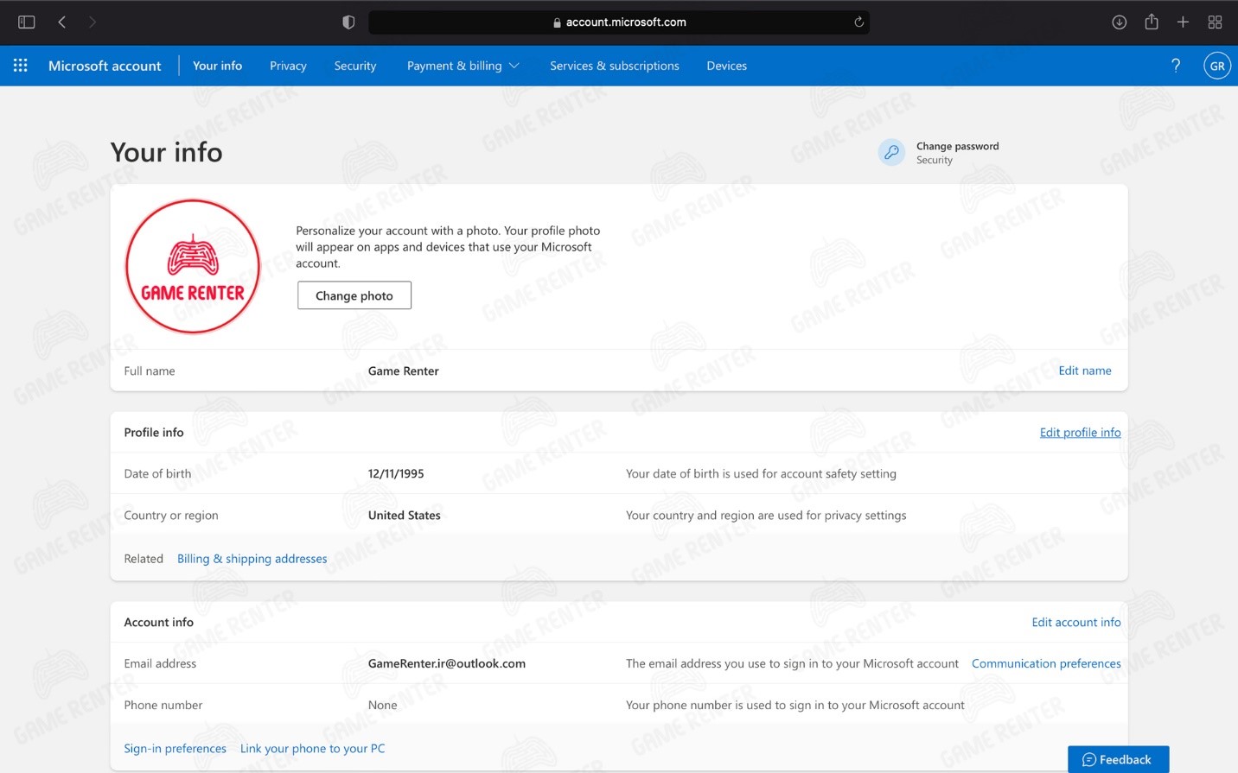Screen dimensions: 1238x773
Task: Click the United States country value
Action: click(404, 515)
